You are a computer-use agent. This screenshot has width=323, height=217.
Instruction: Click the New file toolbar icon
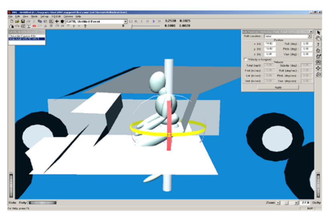click(x=12, y=21)
